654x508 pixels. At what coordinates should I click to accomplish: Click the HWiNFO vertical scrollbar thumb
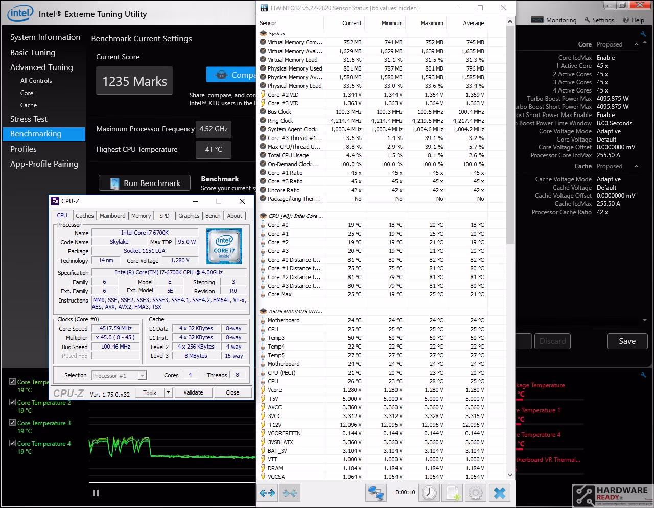click(510, 134)
